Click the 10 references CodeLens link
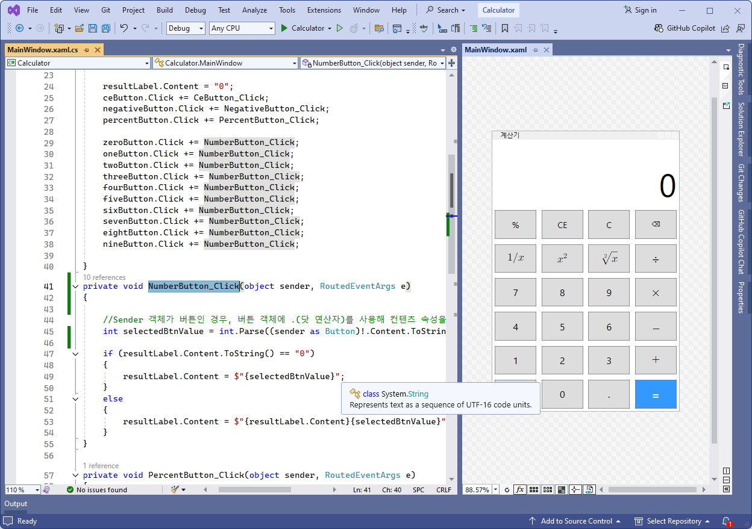 (104, 277)
